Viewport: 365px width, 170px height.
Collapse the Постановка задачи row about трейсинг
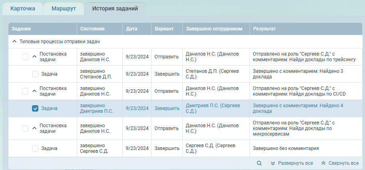pyautogui.click(x=34, y=57)
